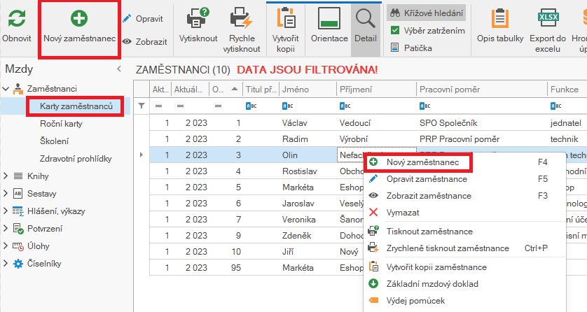This screenshot has height=312, width=587.
Task: Select Školení tree item
Action: click(54, 141)
